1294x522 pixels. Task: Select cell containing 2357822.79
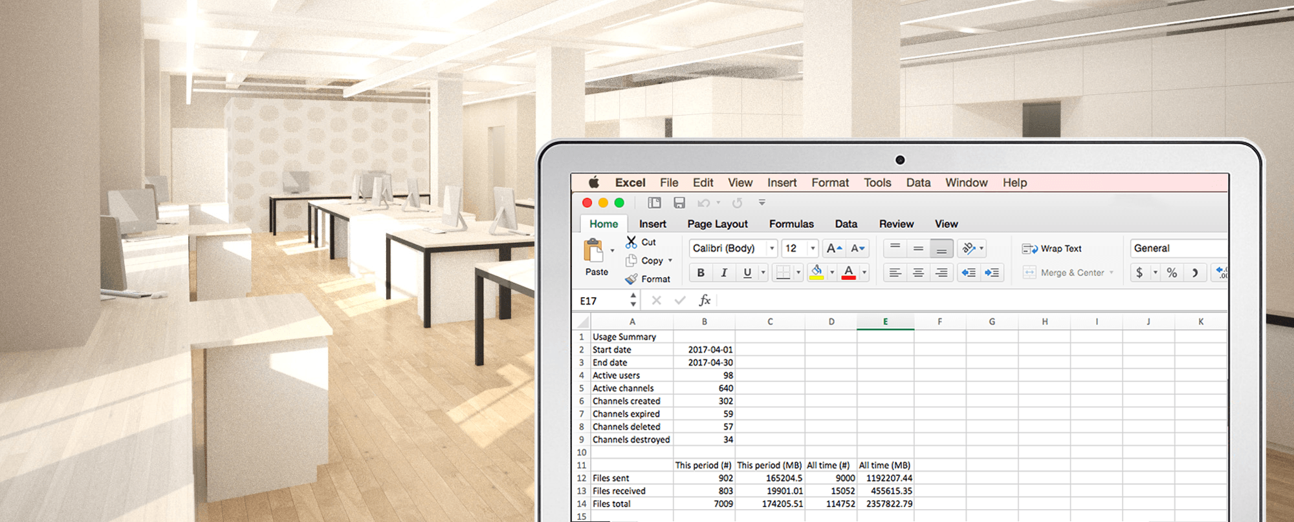[x=885, y=504]
